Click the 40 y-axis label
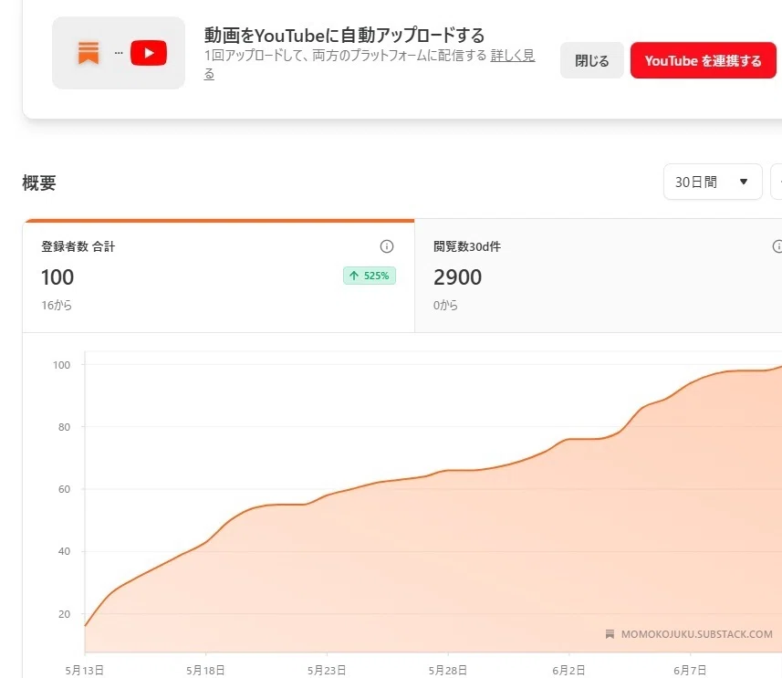Viewport: 782px width, 678px height. pos(65,551)
